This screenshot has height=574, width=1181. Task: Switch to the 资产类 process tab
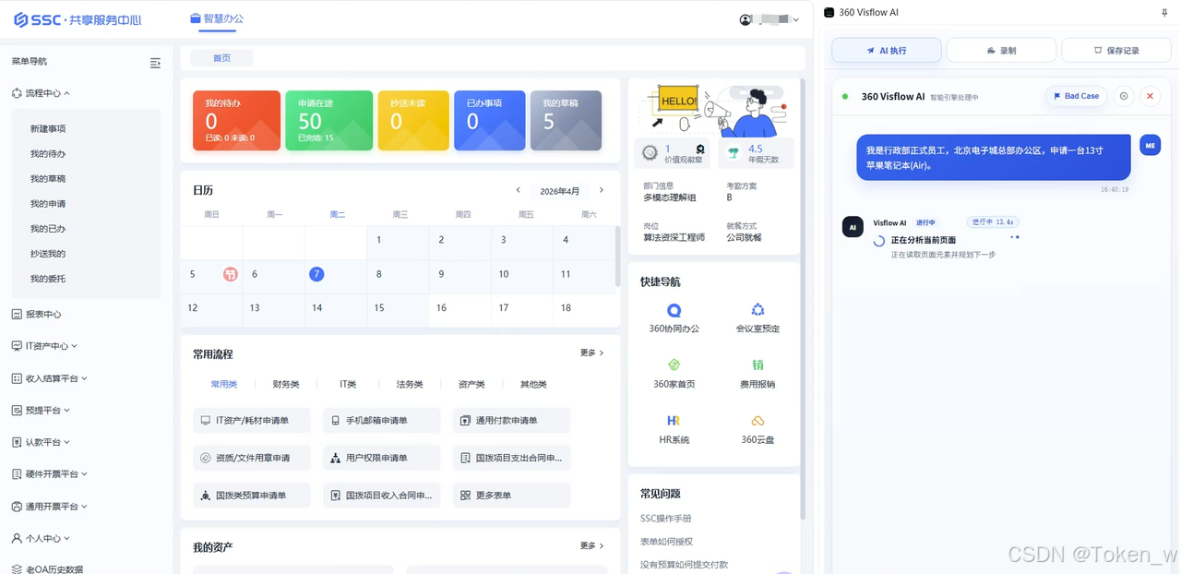pyautogui.click(x=471, y=384)
